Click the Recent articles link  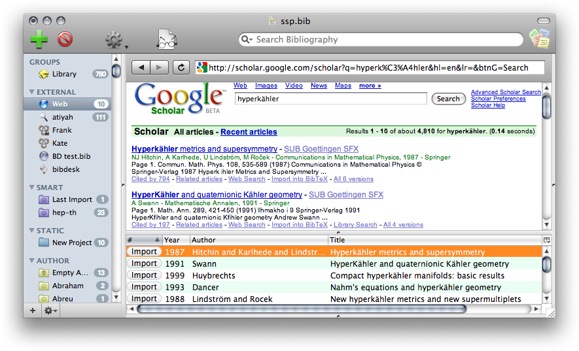(x=249, y=132)
